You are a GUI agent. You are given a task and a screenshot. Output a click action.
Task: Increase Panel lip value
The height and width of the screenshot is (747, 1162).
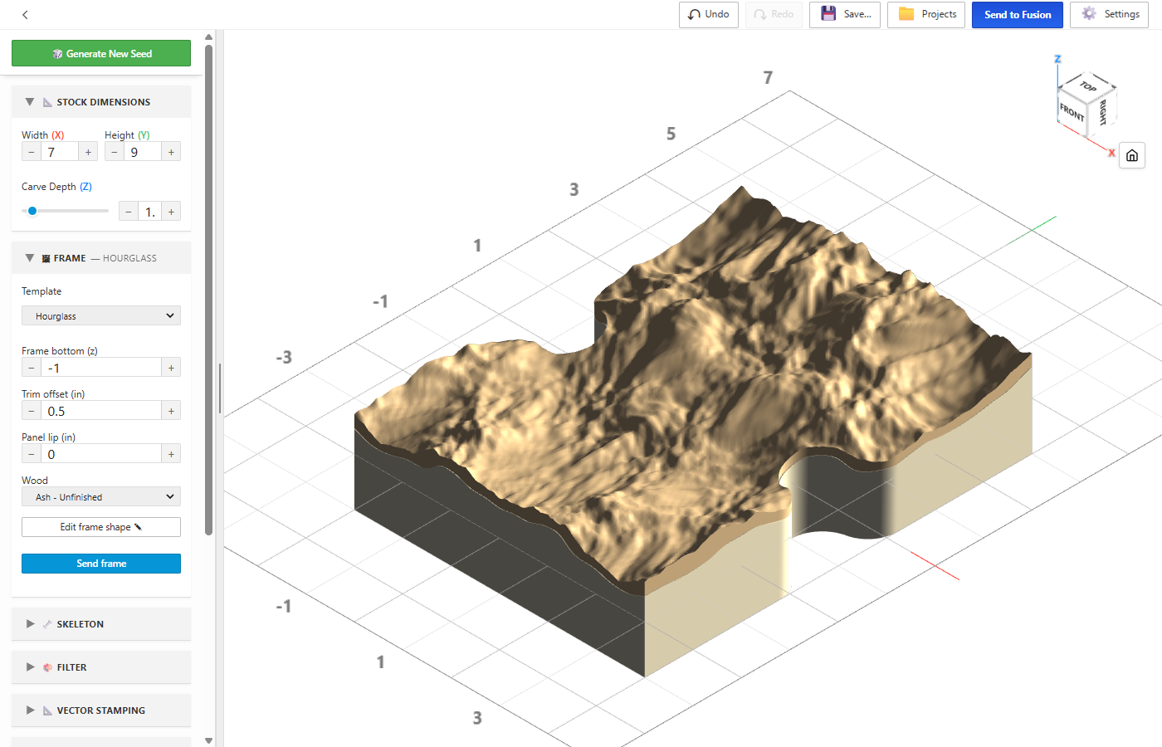coord(171,454)
